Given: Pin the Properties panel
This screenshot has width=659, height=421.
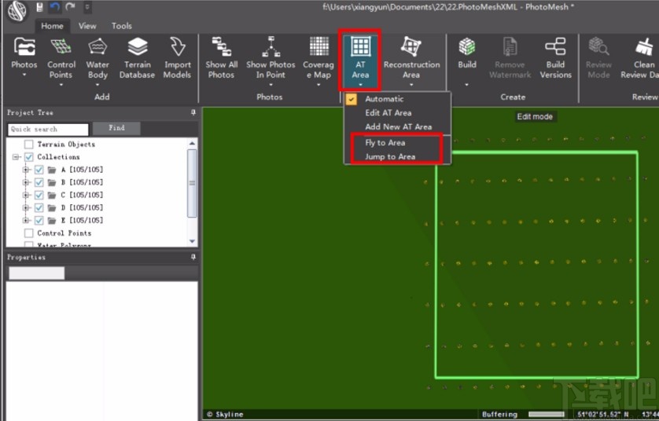Looking at the screenshot, I should click(193, 257).
